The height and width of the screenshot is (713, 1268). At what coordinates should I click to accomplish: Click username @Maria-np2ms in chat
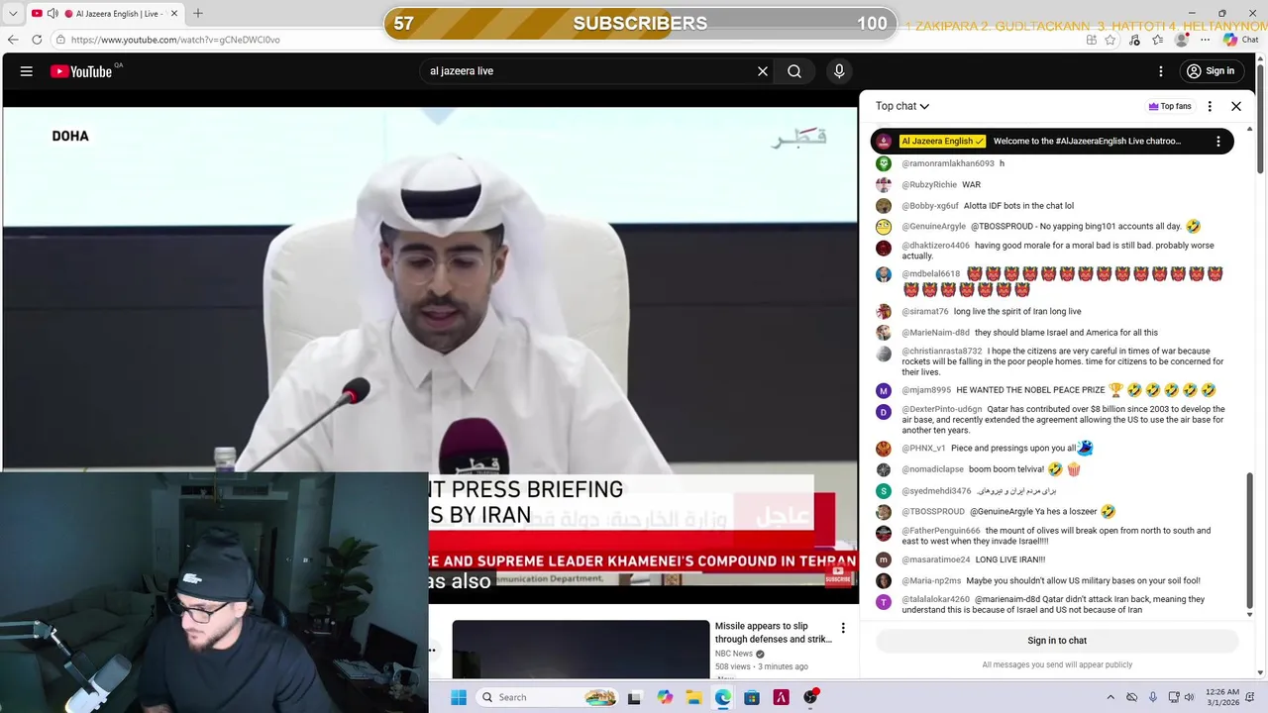pyautogui.click(x=931, y=581)
